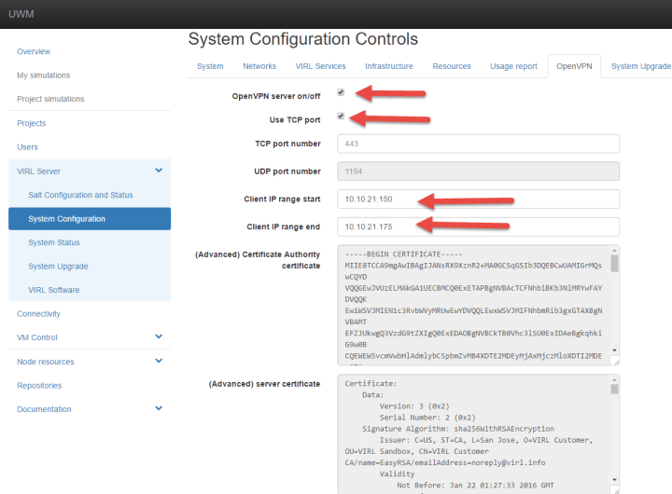This screenshot has width=672, height=494.
Task: Click the CA certificate scrollbar thumb
Action: coord(614,263)
